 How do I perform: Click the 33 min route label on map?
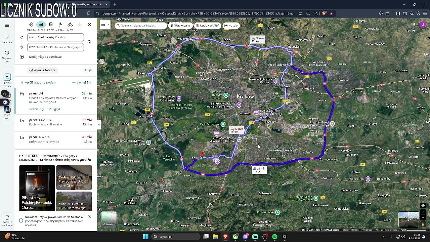click(x=236, y=130)
